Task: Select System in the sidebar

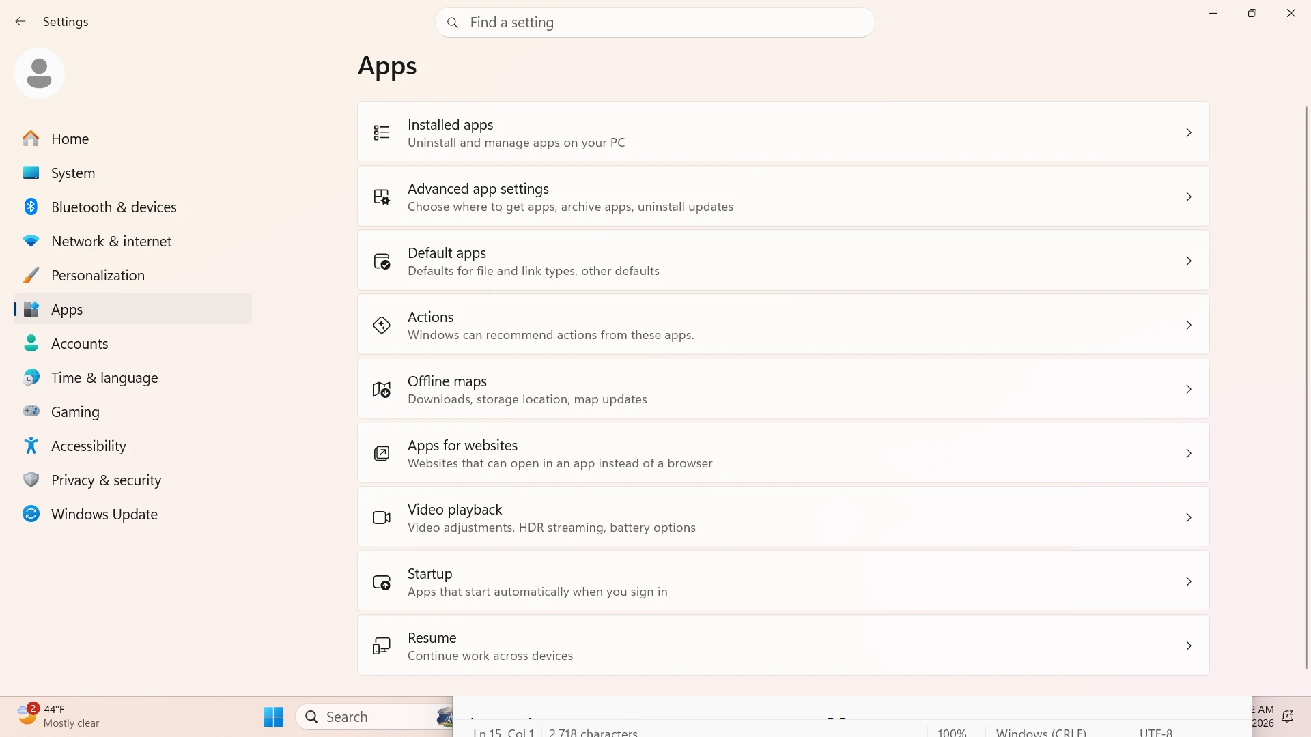Action: [132, 173]
